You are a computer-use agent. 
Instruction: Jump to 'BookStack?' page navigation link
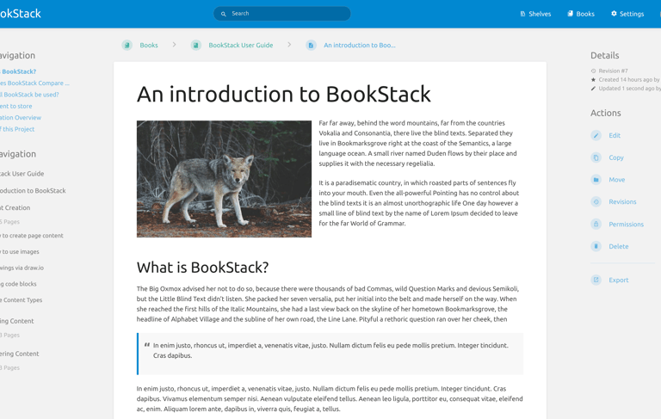point(18,71)
